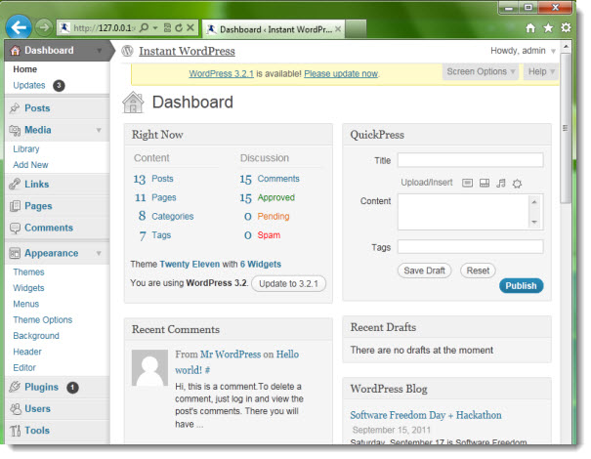
Task: Click the Add Video icon in QuickPress
Action: tap(485, 184)
